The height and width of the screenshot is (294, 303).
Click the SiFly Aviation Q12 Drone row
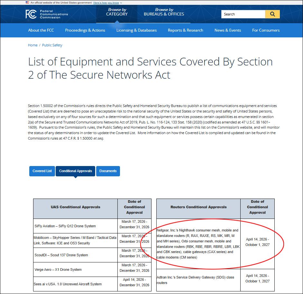click(x=65, y=226)
